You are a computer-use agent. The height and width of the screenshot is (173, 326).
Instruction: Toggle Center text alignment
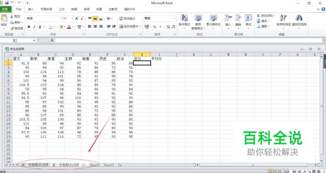(x=95, y=26)
